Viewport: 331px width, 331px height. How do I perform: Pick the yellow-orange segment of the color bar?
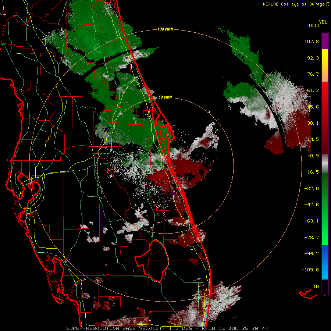(x=325, y=65)
